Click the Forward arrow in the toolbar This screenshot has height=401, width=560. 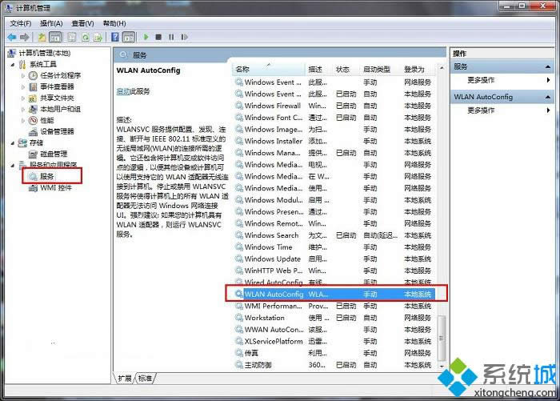coord(25,37)
